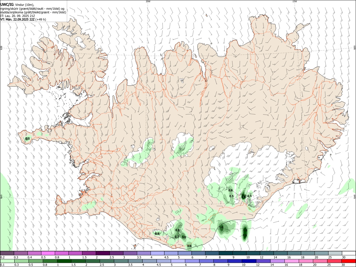The image size is (356, 267).
Task: Select the top-row swatch between 0.2 and 0.3
Action: [7, 253]
